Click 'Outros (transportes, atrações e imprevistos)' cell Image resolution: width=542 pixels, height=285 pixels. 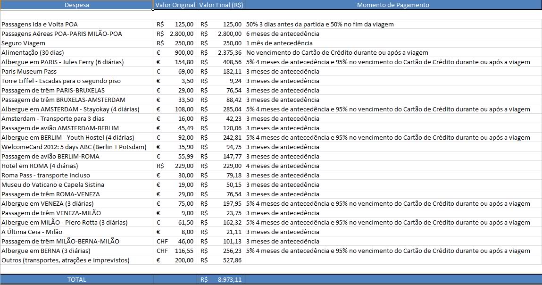65,260
